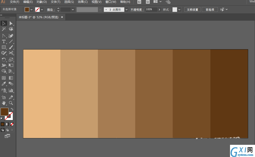Image resolution: width=255 pixels, height=157 pixels.
Task: Swap fill and stroke colors
Action: point(12,109)
